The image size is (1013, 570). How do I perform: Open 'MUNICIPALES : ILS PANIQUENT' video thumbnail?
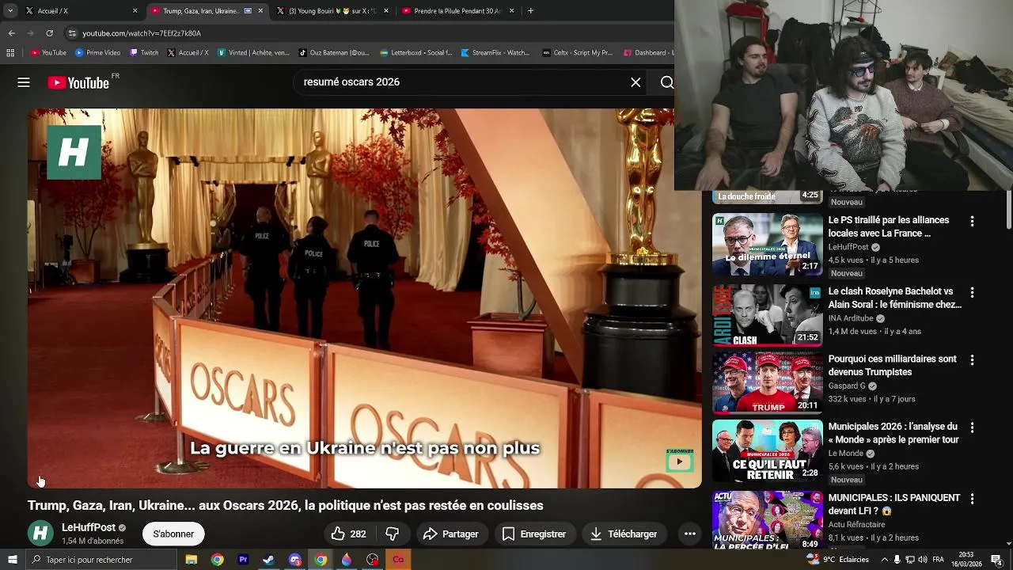pyautogui.click(x=767, y=520)
